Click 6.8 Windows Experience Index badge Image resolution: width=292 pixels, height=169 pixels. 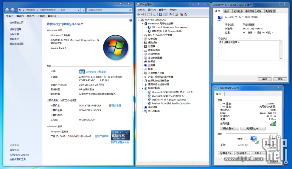pos(82,72)
